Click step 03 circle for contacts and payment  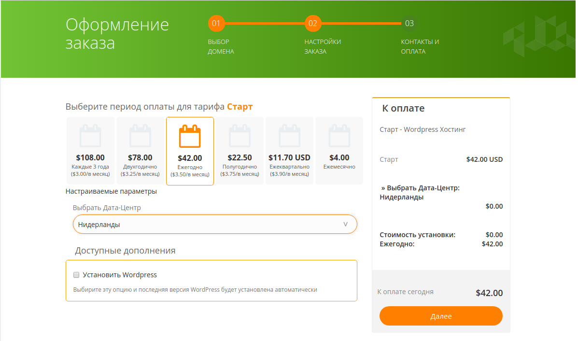409,24
